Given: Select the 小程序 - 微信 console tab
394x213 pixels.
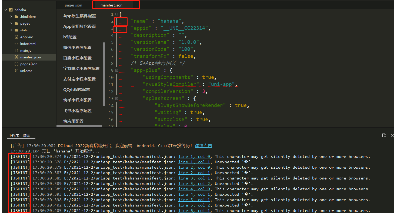Looking at the screenshot, I should 19,135.
